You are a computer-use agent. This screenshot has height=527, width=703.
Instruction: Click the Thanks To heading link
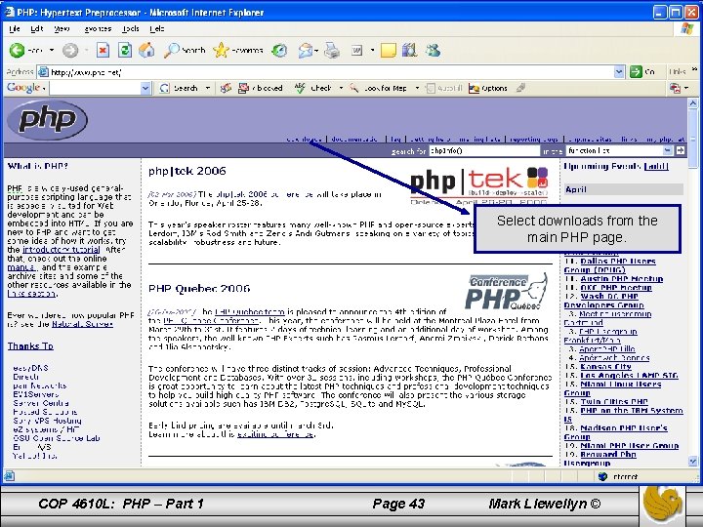click(x=30, y=345)
